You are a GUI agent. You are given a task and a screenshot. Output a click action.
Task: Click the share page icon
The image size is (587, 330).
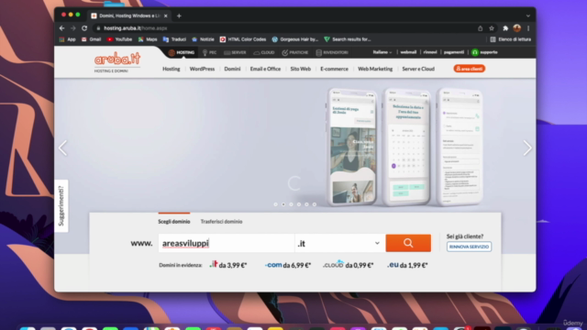coord(480,28)
